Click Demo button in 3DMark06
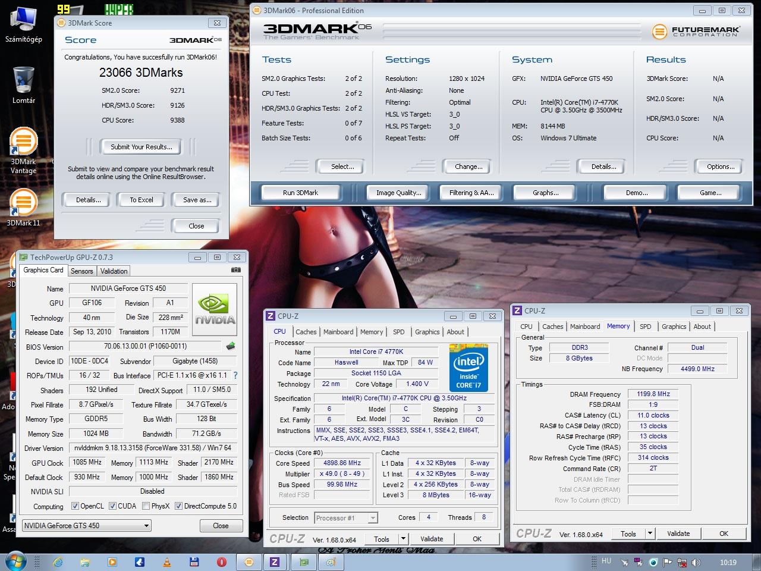Screen dimensions: 761x571 pyautogui.click(x=637, y=193)
